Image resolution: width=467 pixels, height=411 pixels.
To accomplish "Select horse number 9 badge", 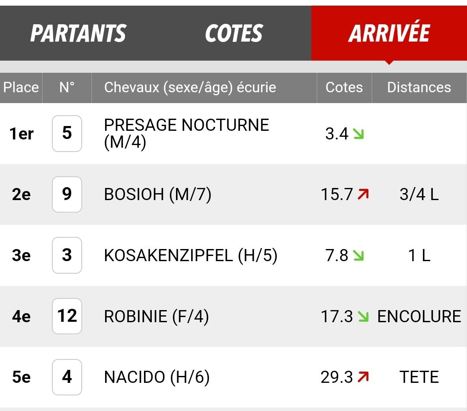I will (67, 194).
